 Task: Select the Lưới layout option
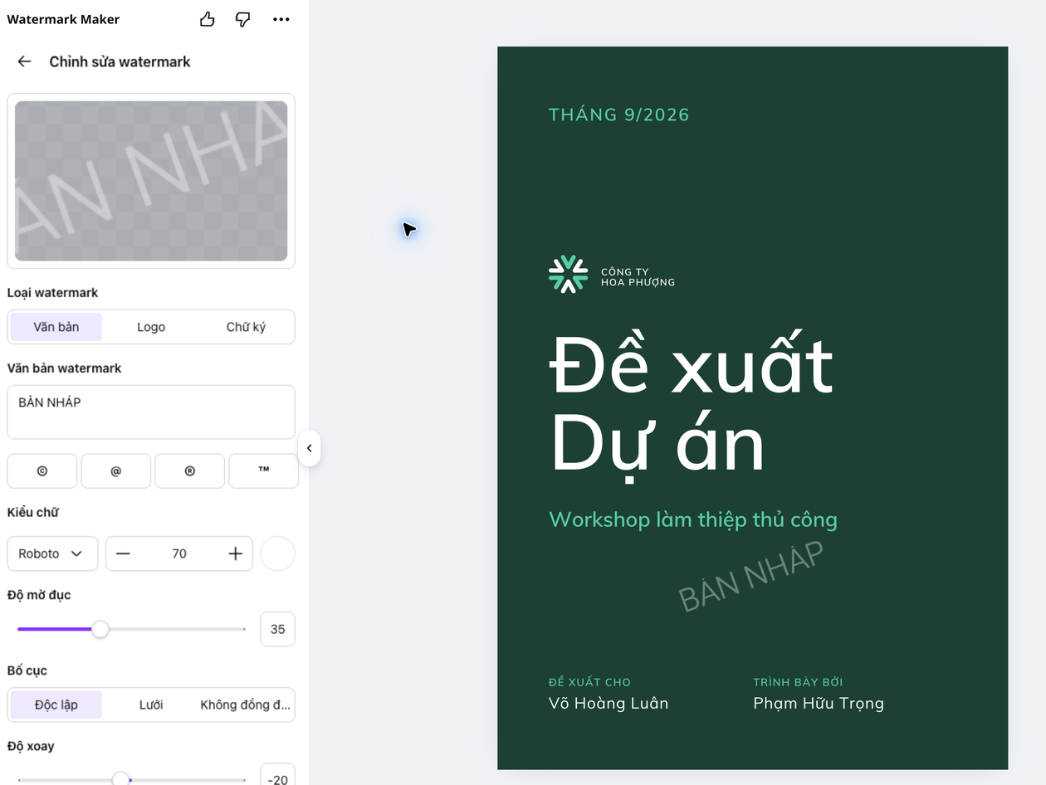[151, 705]
